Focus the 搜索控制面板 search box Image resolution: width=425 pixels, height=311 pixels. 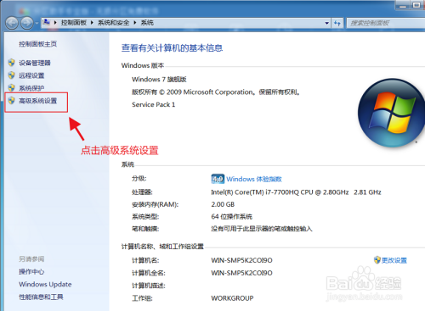386,23
